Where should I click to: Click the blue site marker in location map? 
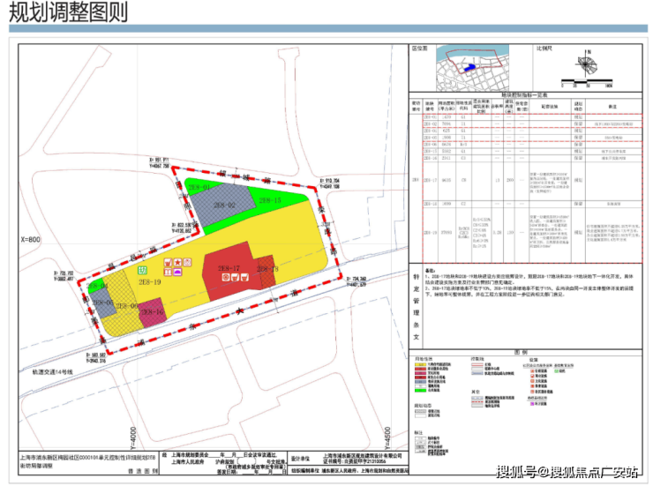click(x=469, y=67)
